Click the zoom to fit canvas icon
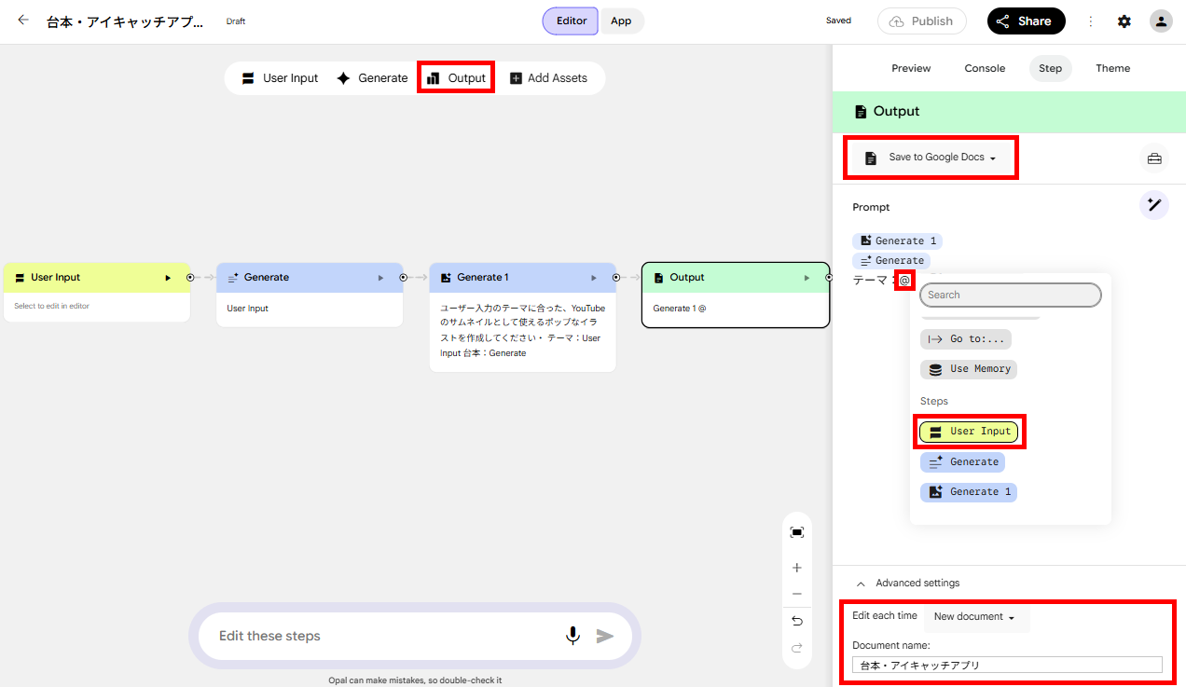Viewport: 1186px width, 687px height. click(796, 532)
